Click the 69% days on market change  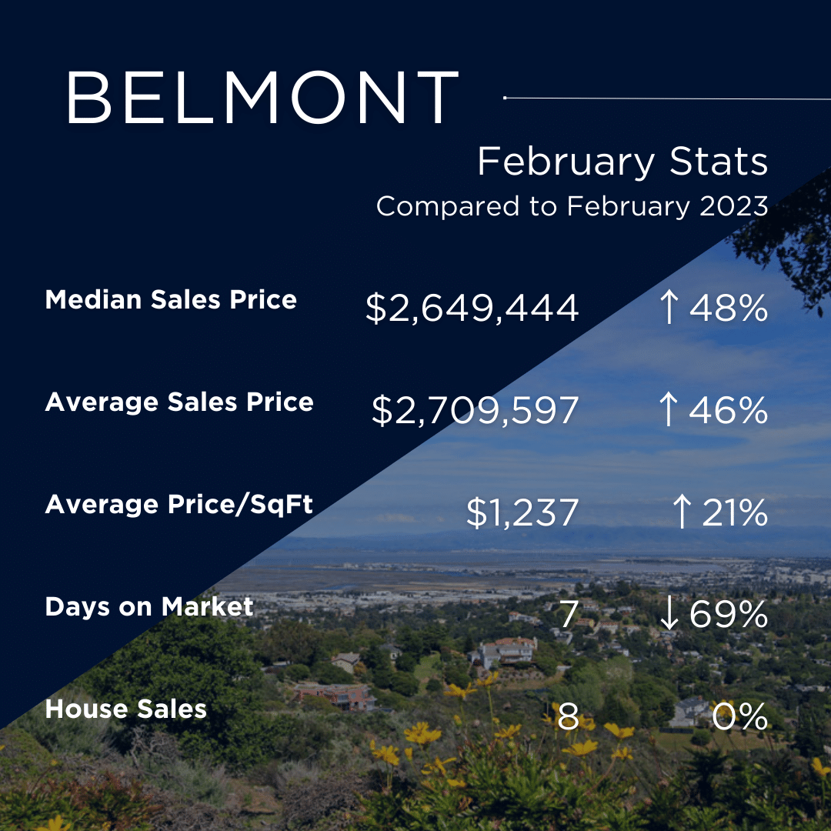[x=729, y=614]
